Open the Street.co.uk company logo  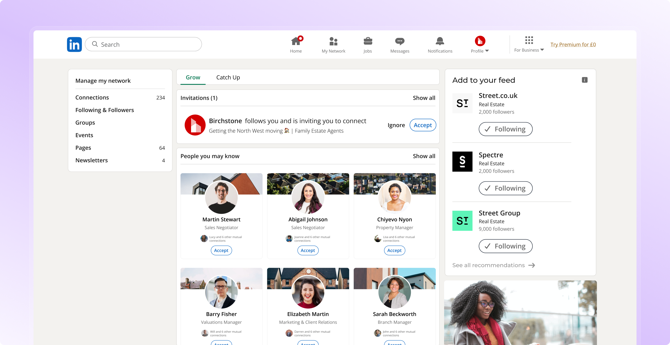point(462,103)
